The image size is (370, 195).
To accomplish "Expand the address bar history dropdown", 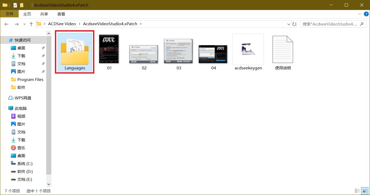I will 289,24.
